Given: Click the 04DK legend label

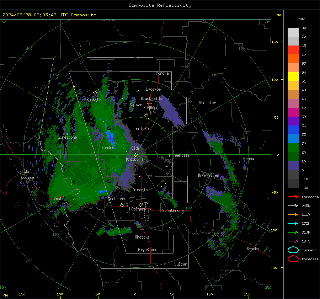Looking at the screenshot, I should coord(306,206).
